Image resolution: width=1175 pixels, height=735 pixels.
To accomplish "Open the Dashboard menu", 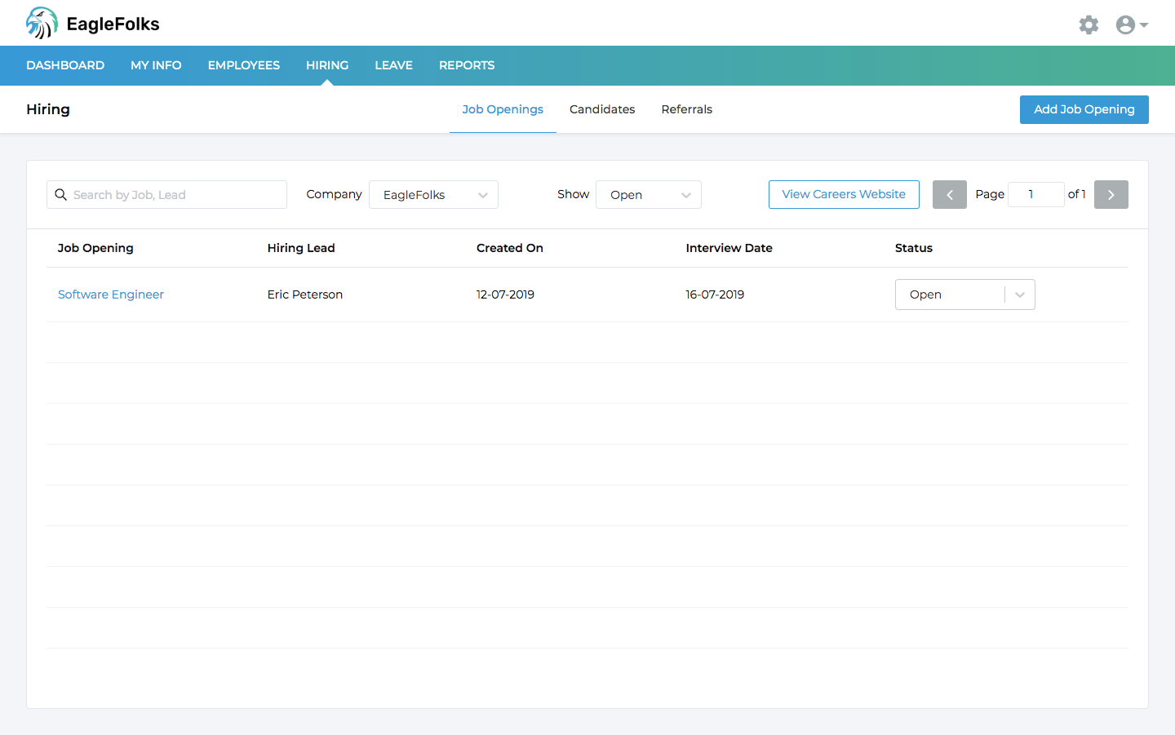I will [x=65, y=65].
